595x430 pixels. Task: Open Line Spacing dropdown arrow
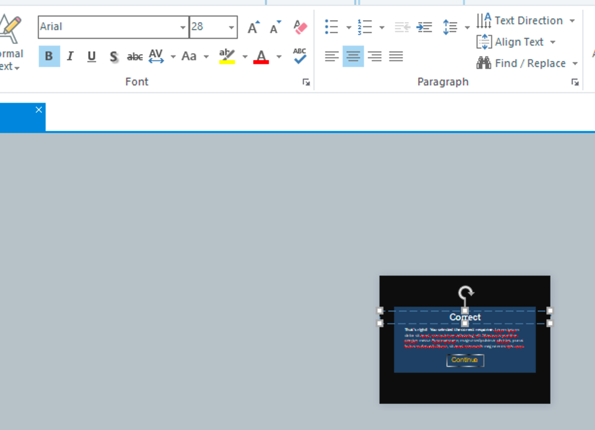467,28
